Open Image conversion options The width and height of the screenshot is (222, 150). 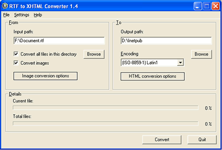pyautogui.click(x=45, y=76)
